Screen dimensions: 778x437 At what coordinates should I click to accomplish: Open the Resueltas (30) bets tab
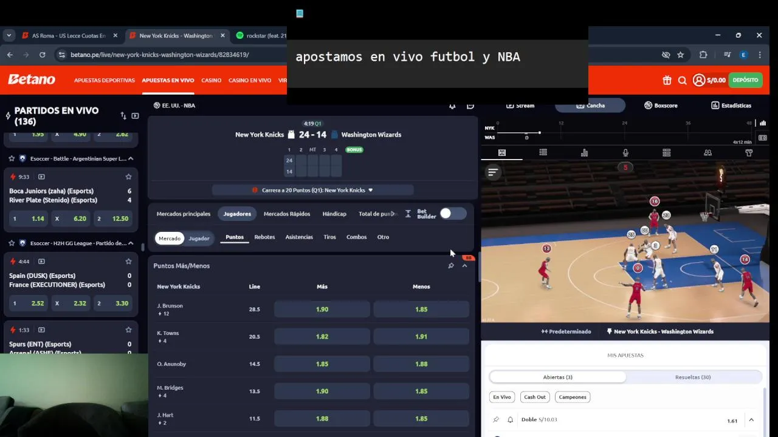(x=693, y=377)
